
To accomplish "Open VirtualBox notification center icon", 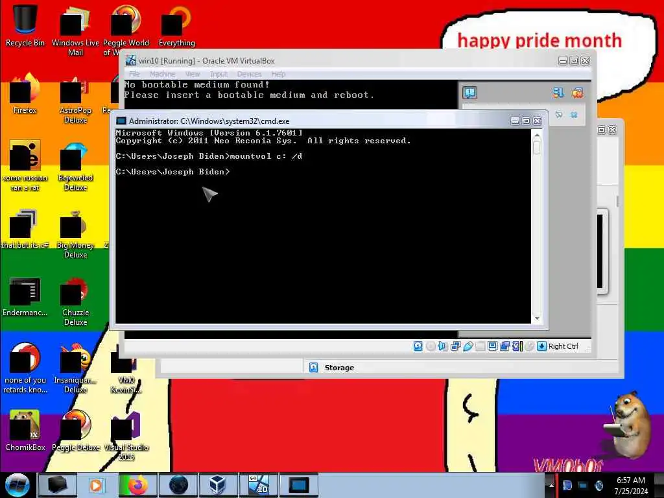I will (469, 92).
